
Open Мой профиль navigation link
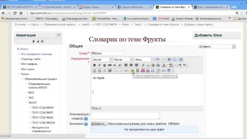(29, 64)
